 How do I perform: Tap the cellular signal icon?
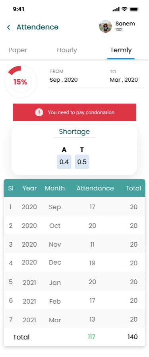coord(116,9)
